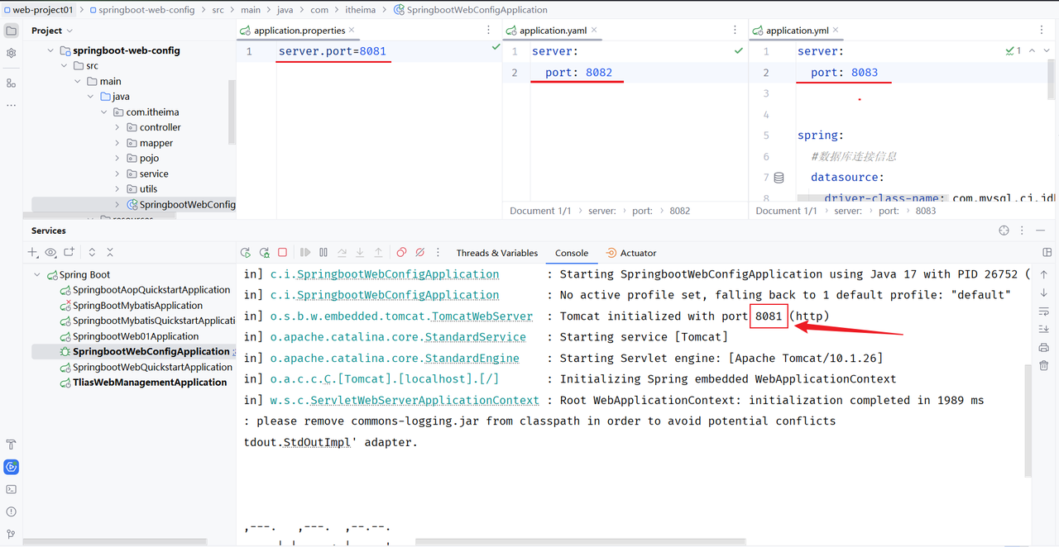1059x547 pixels.
Task: Click Open in New Tab icon in Services
Action: 69,252
